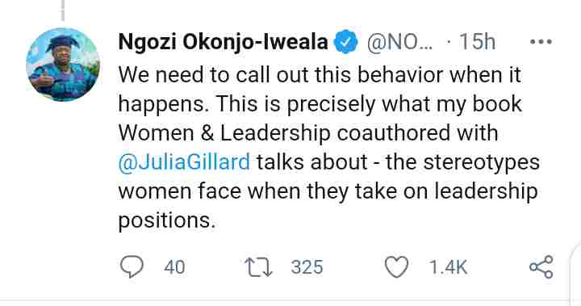Click the blue verified badge

pos(345,41)
